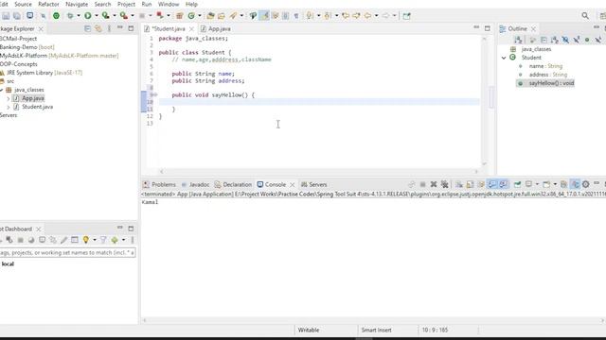
Task: Close the Student.java editor tab
Action: 191,29
